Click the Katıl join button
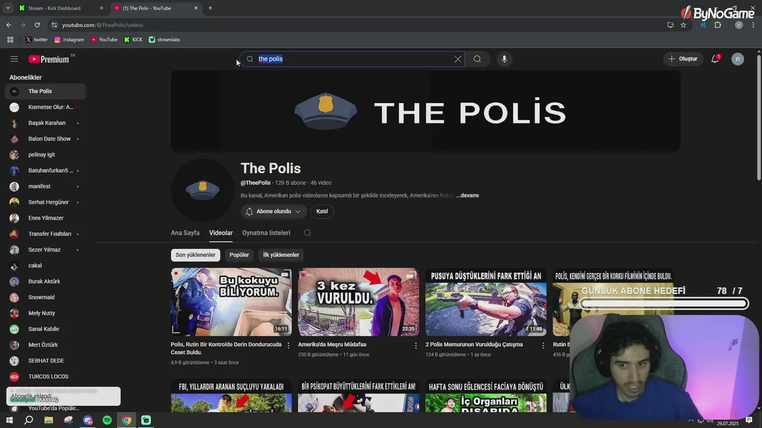Image resolution: width=762 pixels, height=428 pixels. (x=322, y=212)
